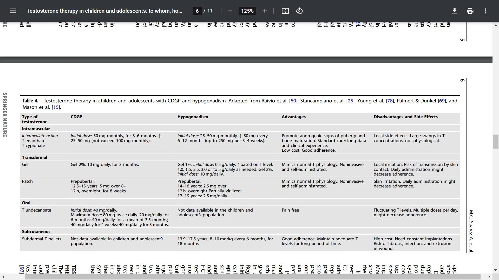Screen dimensions: 499x280
Task: Click the 'T cypionate' cell text
Action: coord(33,146)
